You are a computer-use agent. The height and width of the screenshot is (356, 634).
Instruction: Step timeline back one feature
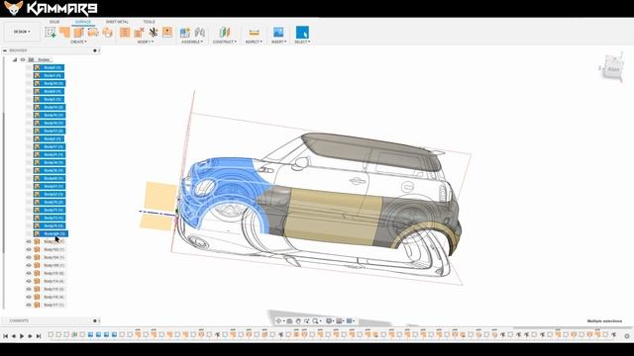(14, 336)
